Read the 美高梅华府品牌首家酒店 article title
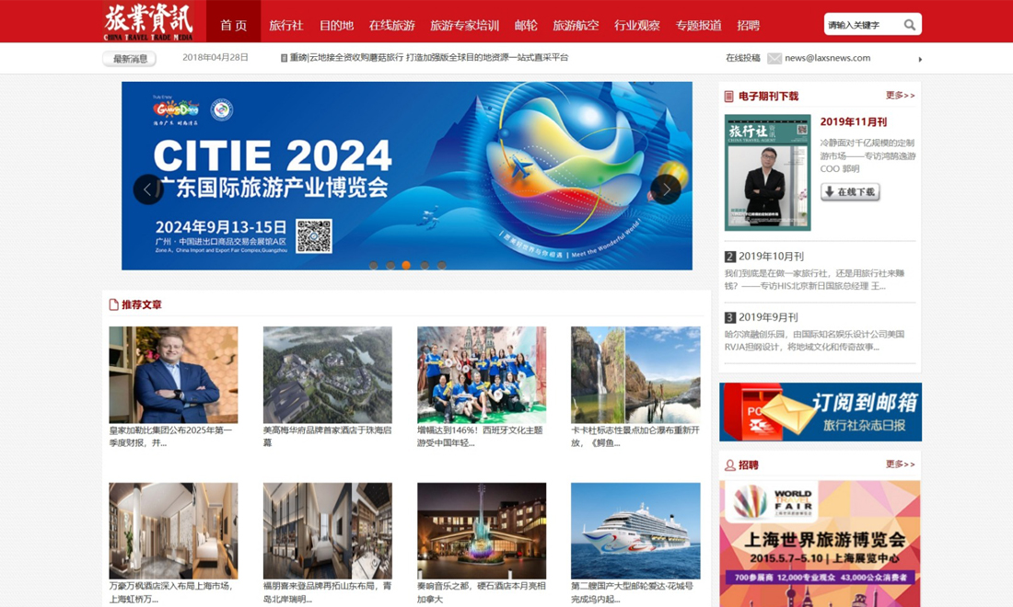This screenshot has height=607, width=1013. click(x=328, y=437)
